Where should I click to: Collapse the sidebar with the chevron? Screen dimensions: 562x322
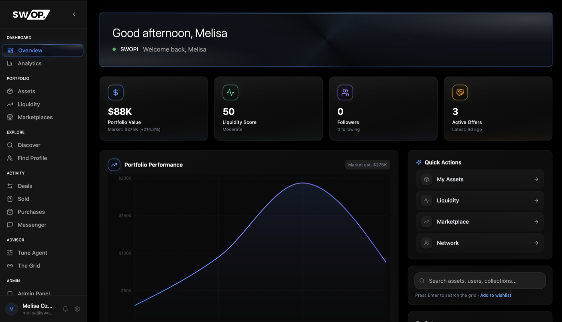(x=74, y=14)
